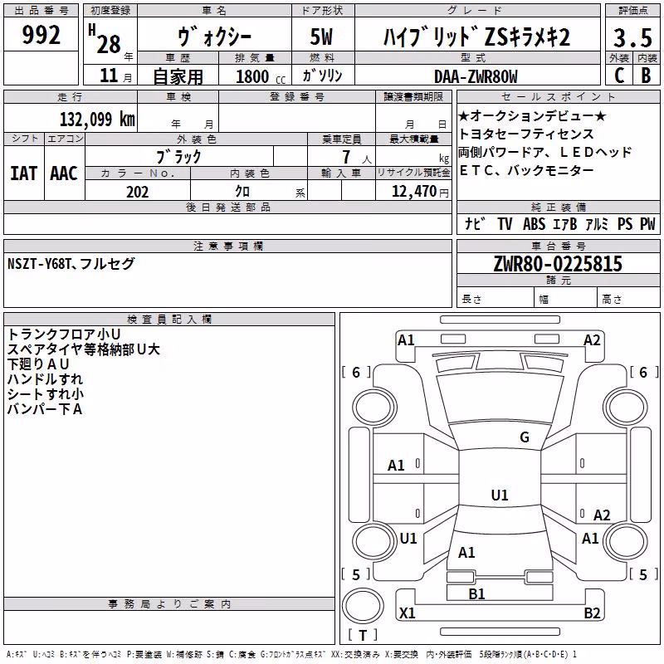This screenshot has height=664, width=664.
Task: Click chassis number ZWR80-0225815
Action: tap(558, 264)
